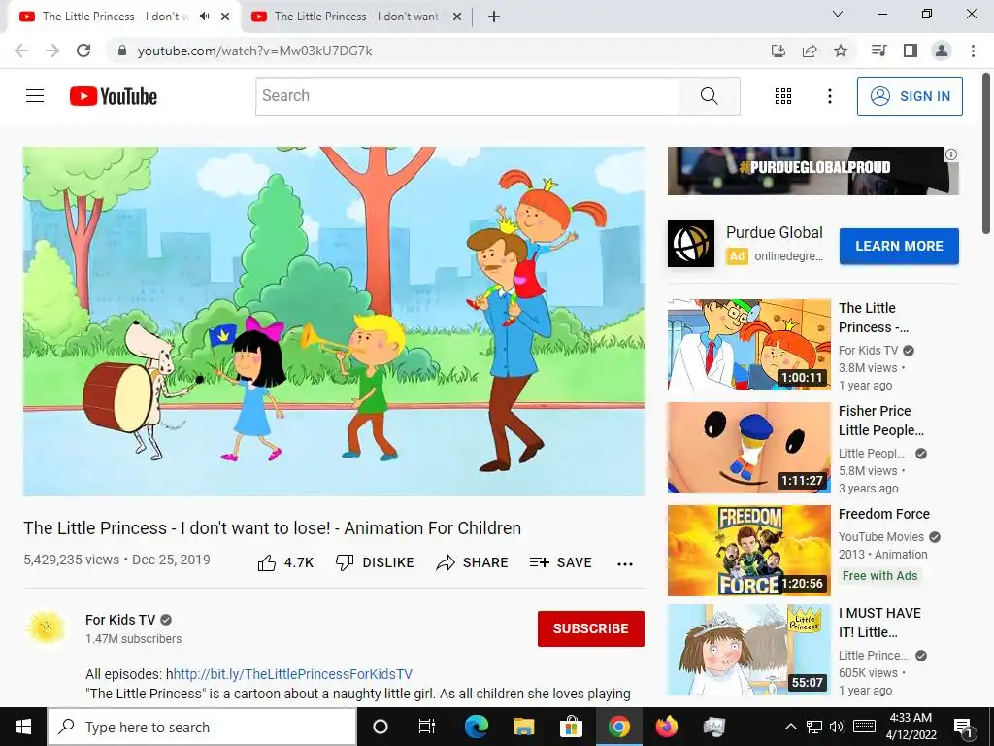Subscribe to For Kids TV

tap(591, 628)
